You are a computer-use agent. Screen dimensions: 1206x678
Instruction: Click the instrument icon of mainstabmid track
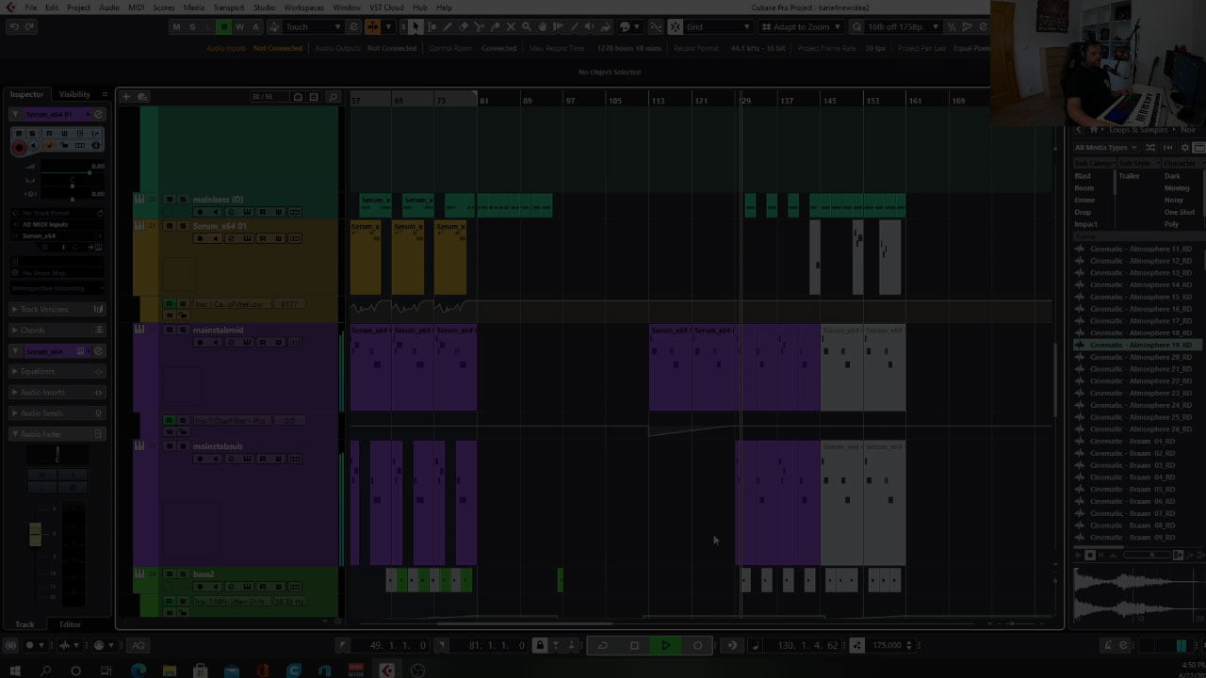click(x=139, y=330)
